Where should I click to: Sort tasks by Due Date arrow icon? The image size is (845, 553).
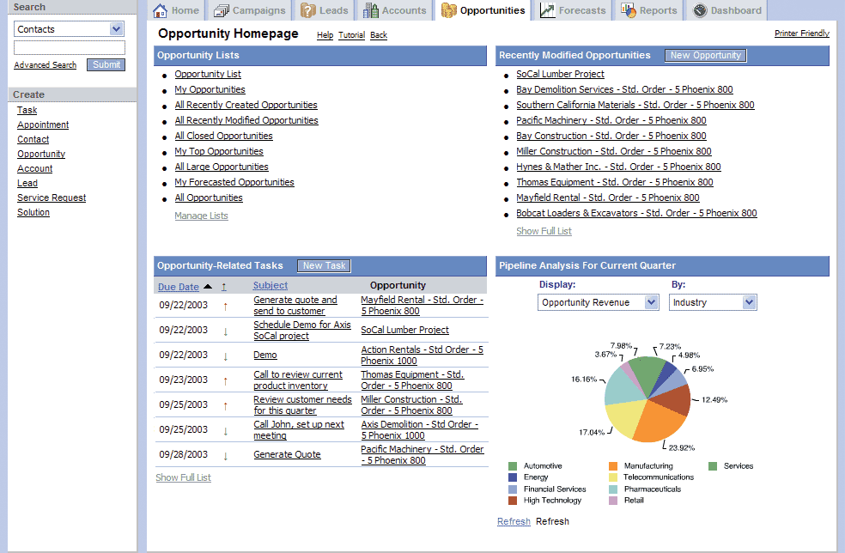pos(208,287)
